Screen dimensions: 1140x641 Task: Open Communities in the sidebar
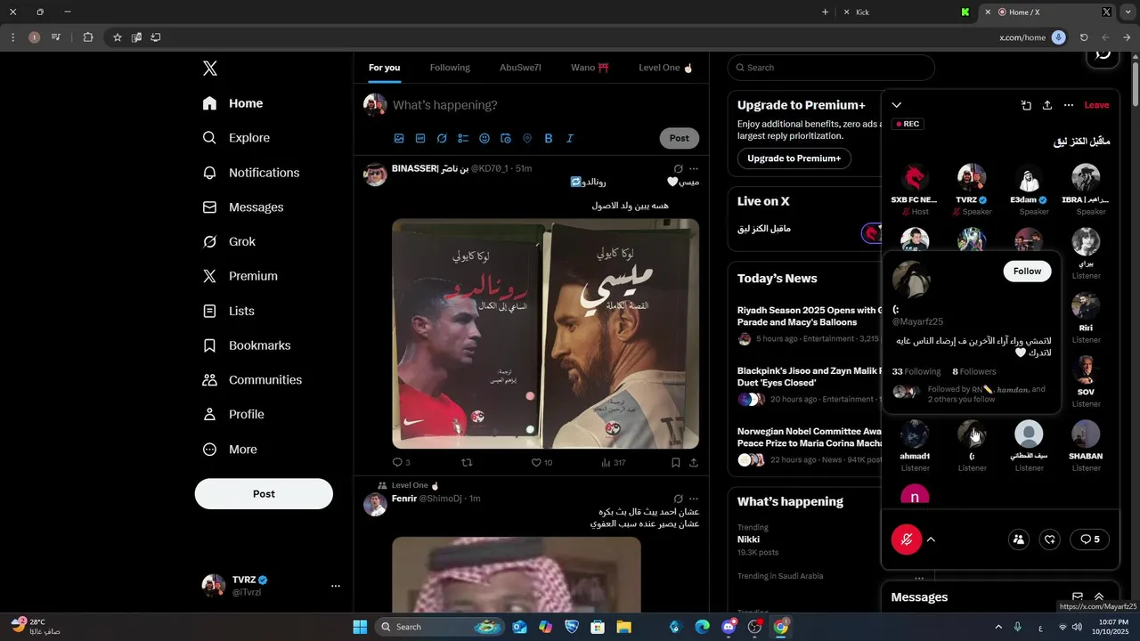coord(252,380)
